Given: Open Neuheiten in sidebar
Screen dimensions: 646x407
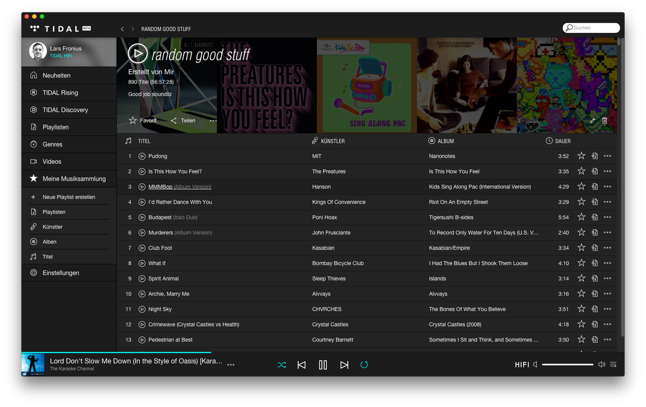Looking at the screenshot, I should tap(69, 75).
